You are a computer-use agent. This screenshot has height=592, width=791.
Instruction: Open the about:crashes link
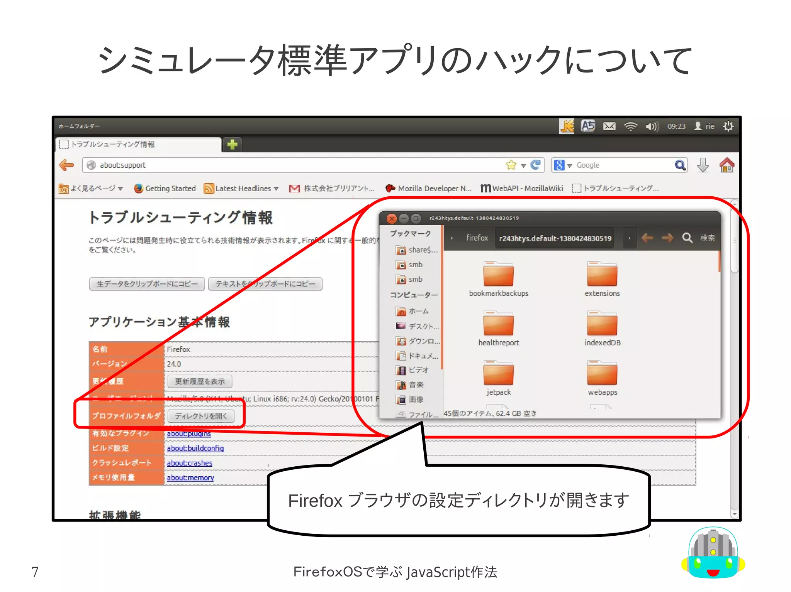coord(190,463)
